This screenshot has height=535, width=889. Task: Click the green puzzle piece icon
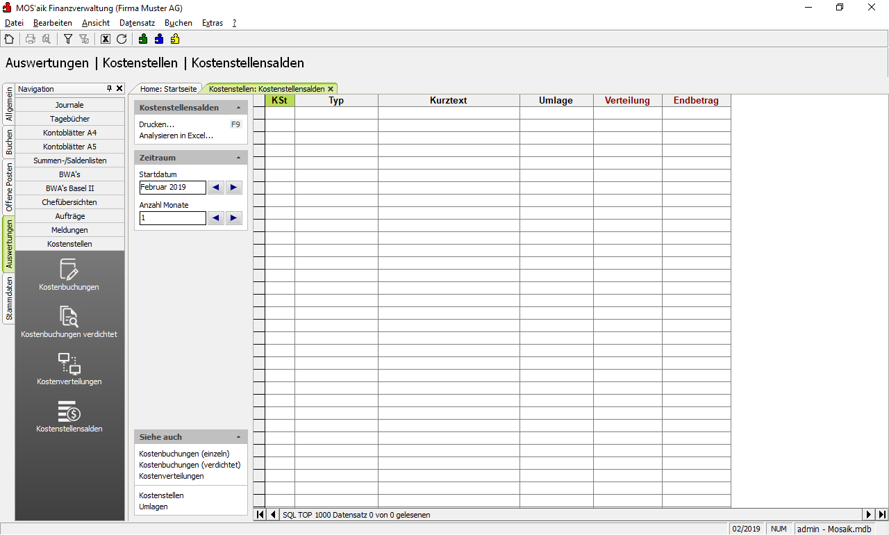pos(143,40)
